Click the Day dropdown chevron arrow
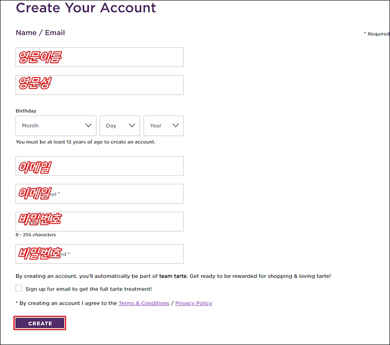Screen dimensions: 390x345 (132, 125)
